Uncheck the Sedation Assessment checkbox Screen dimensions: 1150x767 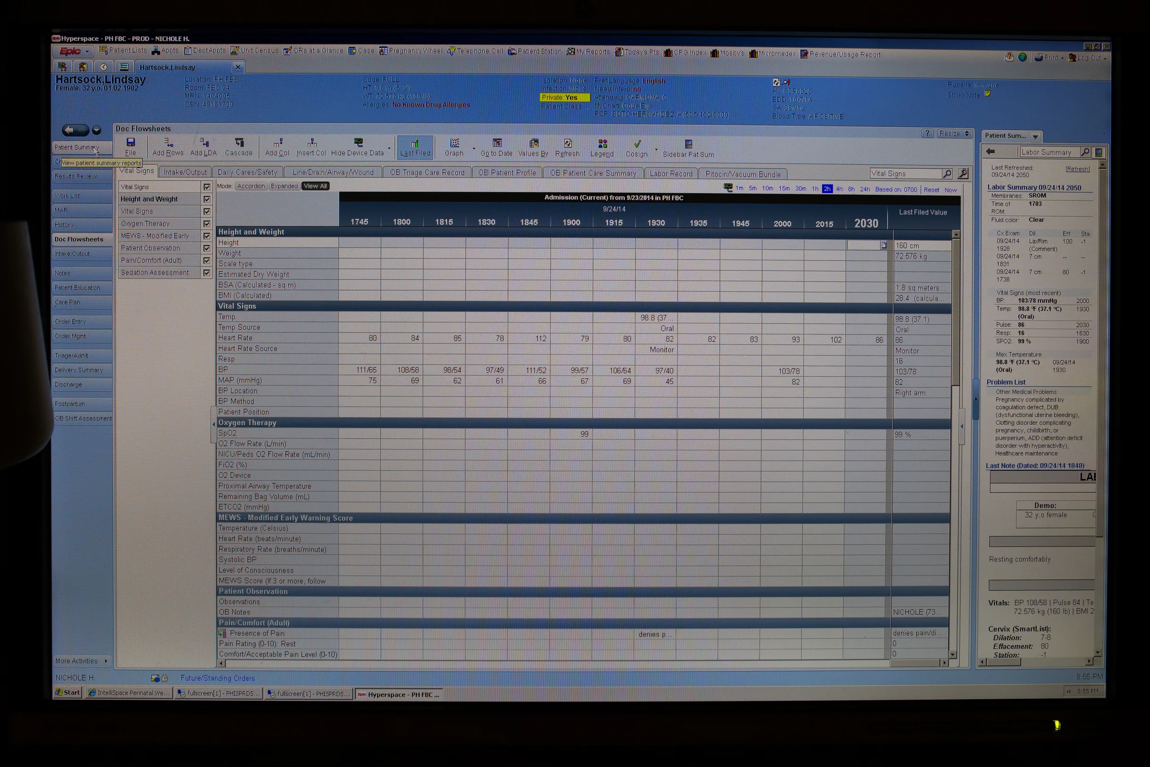[x=207, y=273]
